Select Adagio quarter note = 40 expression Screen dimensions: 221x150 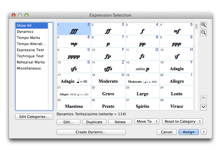[74, 79]
